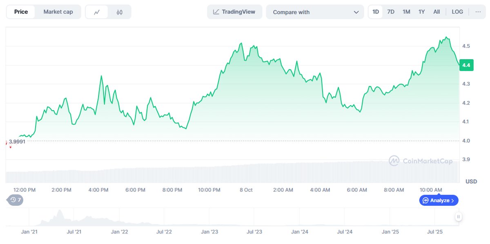Click the history events badge showing 7
The image size is (490, 244).
coord(16,200)
